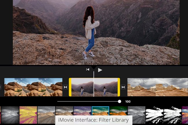
Task: Grab the left yellow trim handle
Action: [x=70, y=87]
